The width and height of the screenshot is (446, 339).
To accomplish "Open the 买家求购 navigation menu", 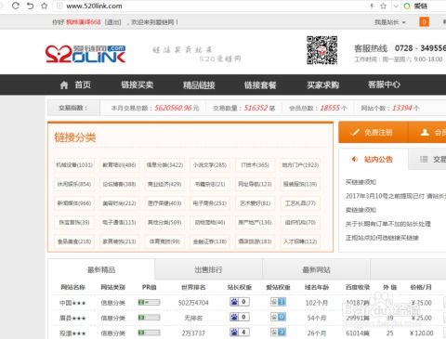I will point(322,85).
